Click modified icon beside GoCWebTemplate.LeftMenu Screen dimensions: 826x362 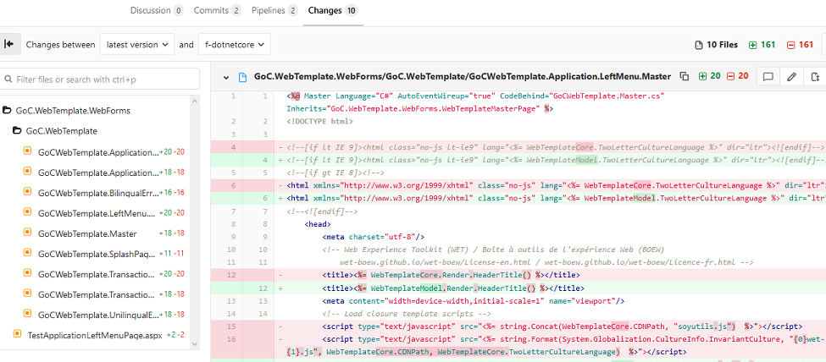28,212
